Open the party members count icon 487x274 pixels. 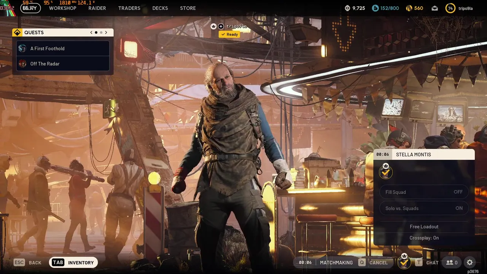452,263
